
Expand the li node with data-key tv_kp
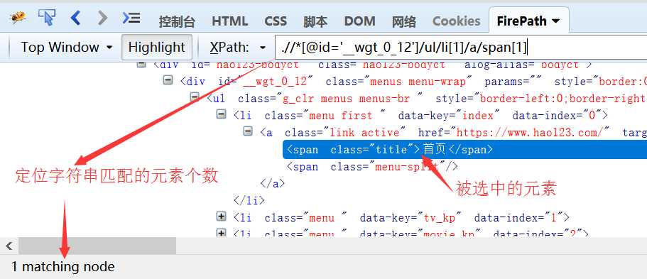pyautogui.click(x=222, y=216)
